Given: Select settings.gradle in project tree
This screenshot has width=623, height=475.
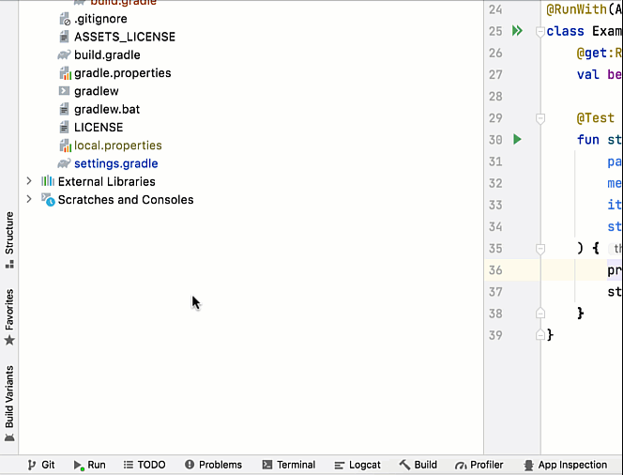Looking at the screenshot, I should pos(115,163).
